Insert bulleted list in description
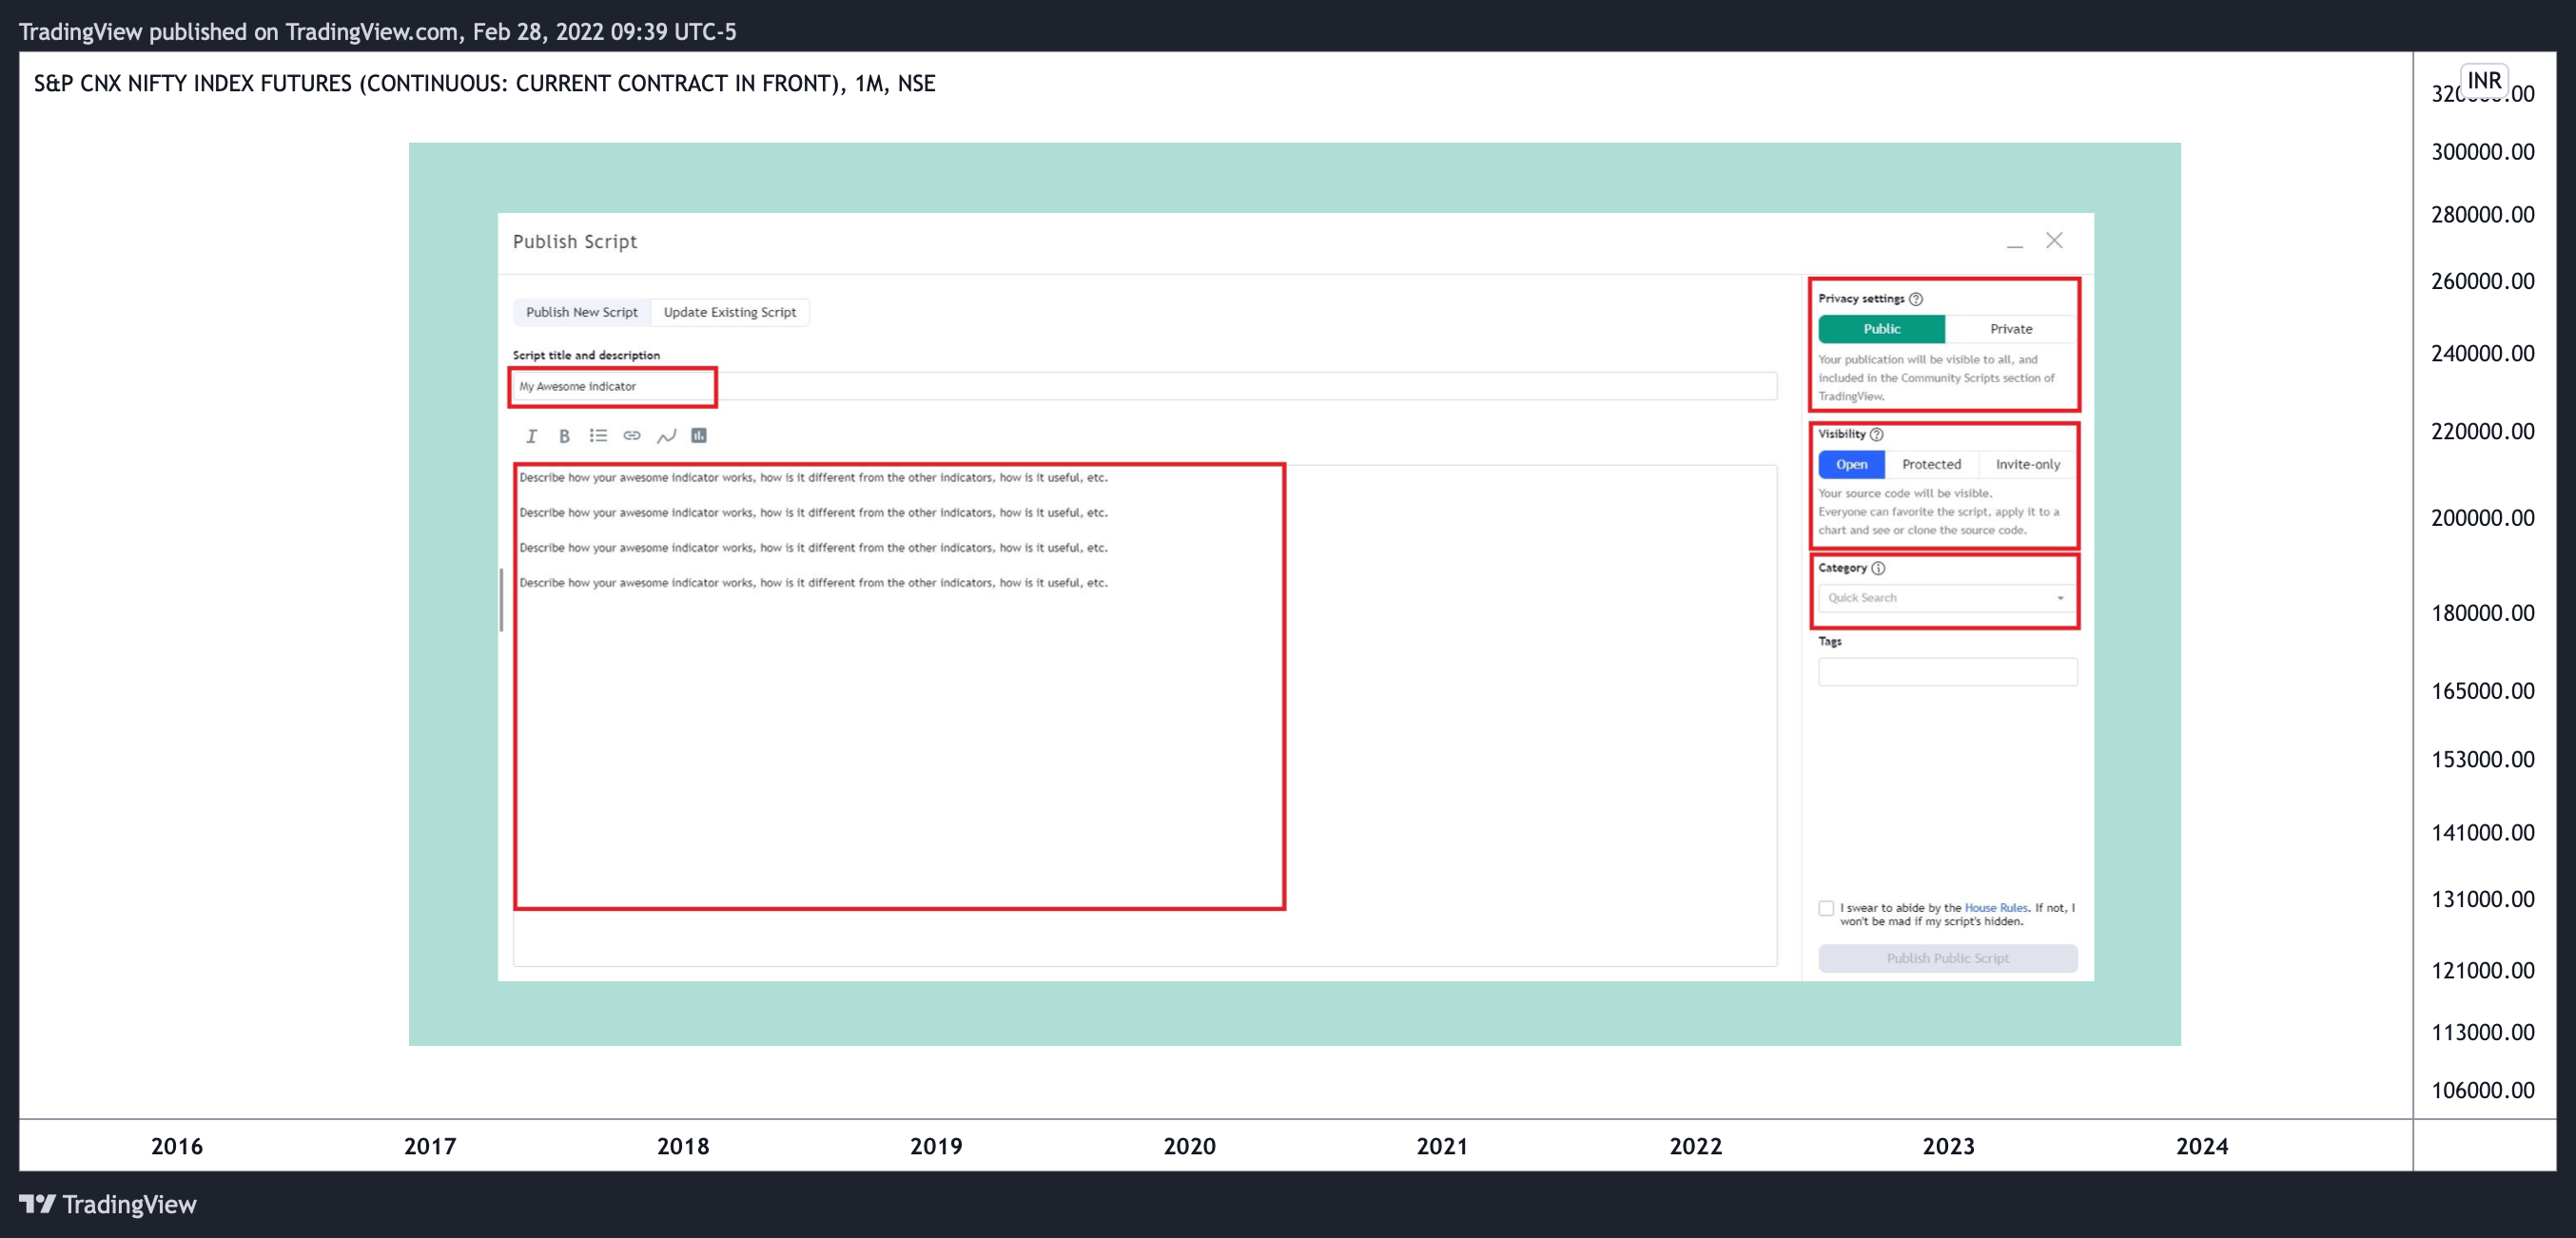Screen dimensions: 2576x1238 (598, 435)
